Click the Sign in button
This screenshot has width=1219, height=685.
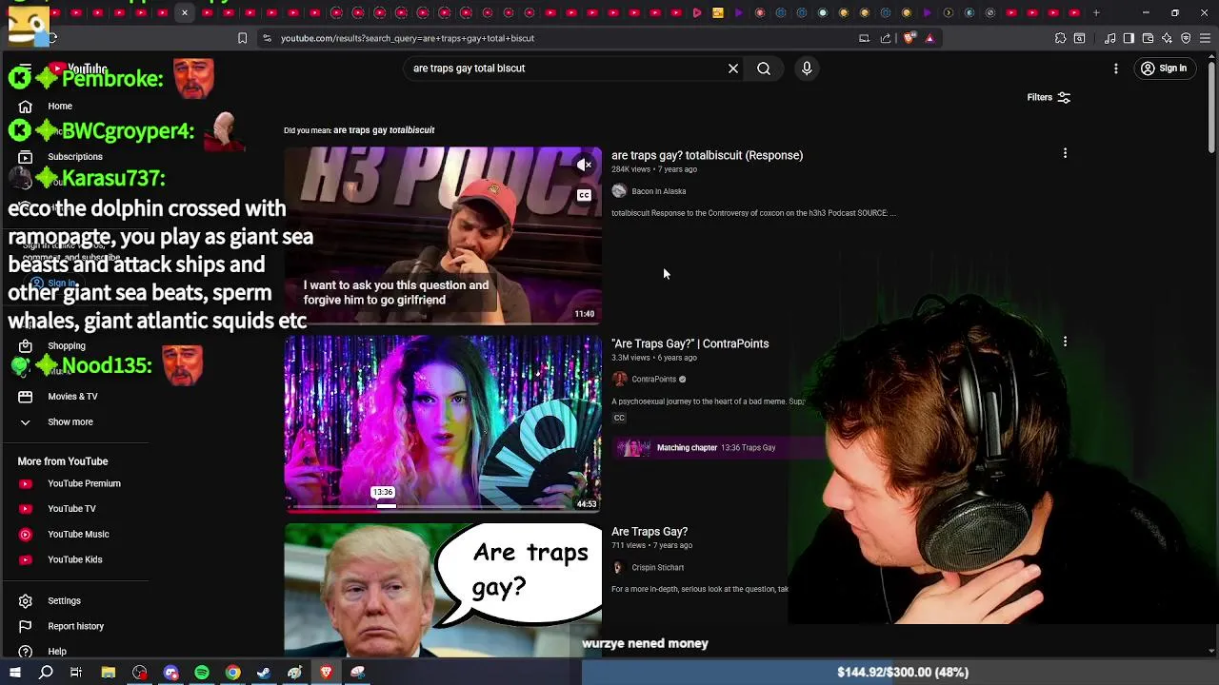point(1164,68)
